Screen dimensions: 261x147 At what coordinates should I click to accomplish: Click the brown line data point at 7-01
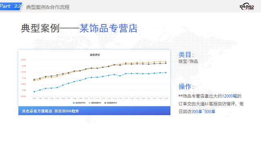click(34, 80)
